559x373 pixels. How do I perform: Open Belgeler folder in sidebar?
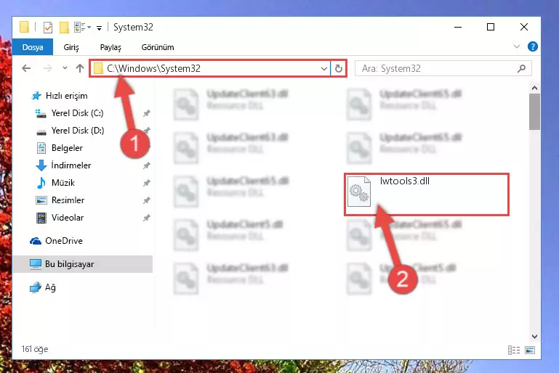tap(67, 148)
